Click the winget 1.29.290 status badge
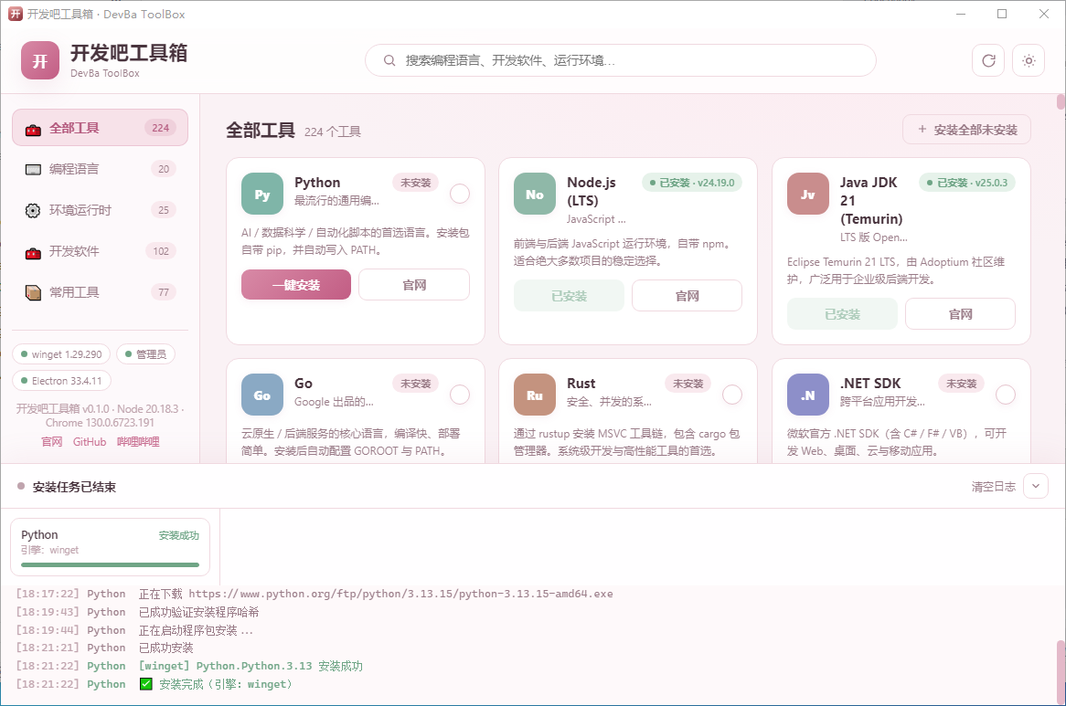 tap(61, 354)
